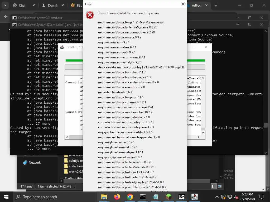Viewport: 270px width, 202px height.
Task: Open the Windows Start menu
Action: (x=6, y=197)
